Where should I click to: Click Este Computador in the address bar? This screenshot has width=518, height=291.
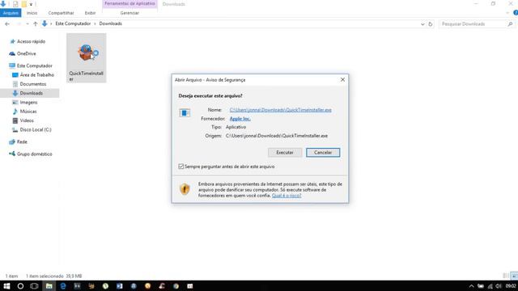tap(73, 23)
